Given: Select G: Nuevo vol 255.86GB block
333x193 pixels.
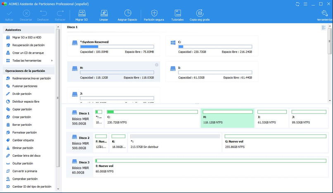Looking at the screenshot, I should click(275, 143).
